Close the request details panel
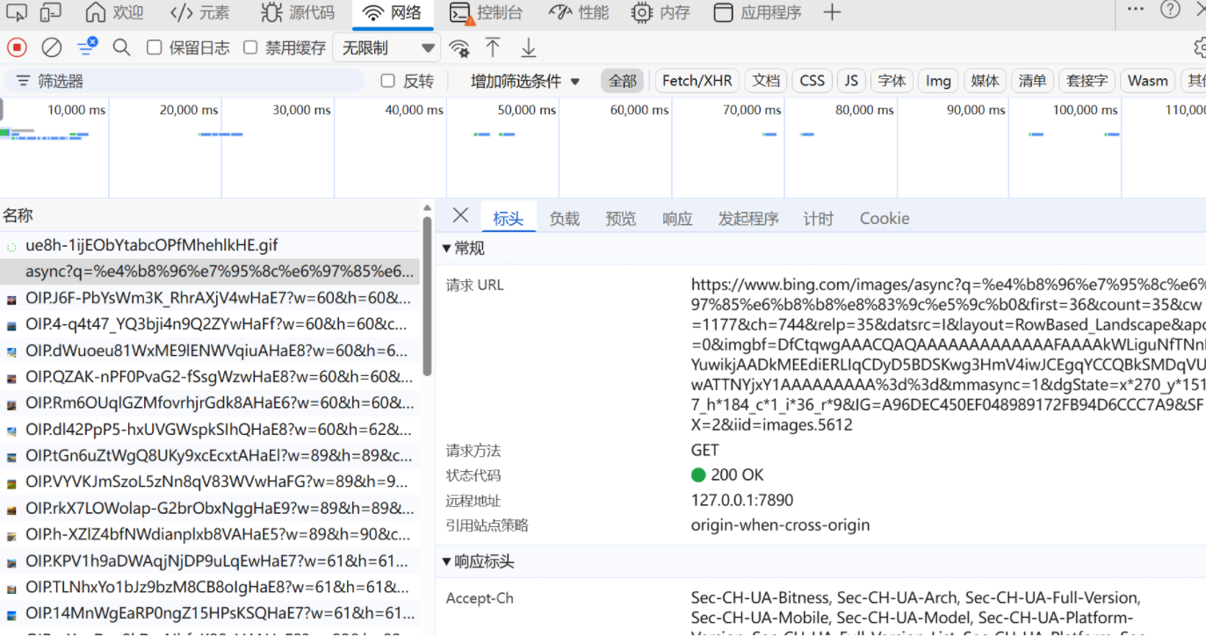 (x=460, y=216)
